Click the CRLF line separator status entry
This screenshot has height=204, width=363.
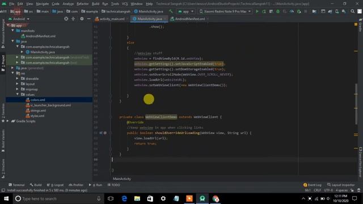[x=317, y=190]
